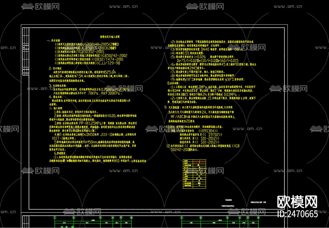The height and width of the screenshot is (228, 329).
Task: Click grid bubble 3 on right floor plan
Action: 228,218
